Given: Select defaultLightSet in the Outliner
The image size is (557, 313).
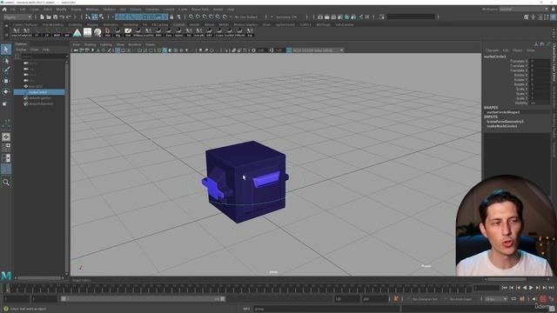Looking at the screenshot, I should [x=39, y=98].
